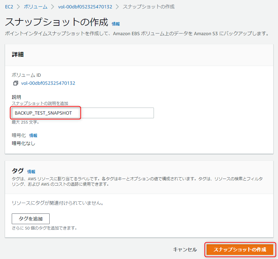Open 情報 link next to 暗号化
Image resolution: width=278 pixels, height=259 pixels.
click(33, 135)
